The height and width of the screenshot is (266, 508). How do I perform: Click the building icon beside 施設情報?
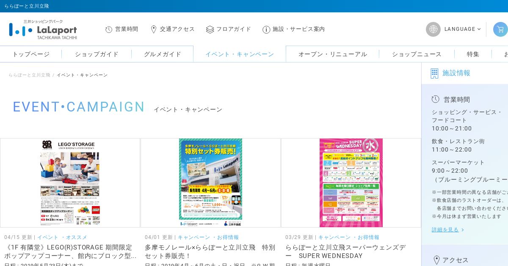point(434,73)
